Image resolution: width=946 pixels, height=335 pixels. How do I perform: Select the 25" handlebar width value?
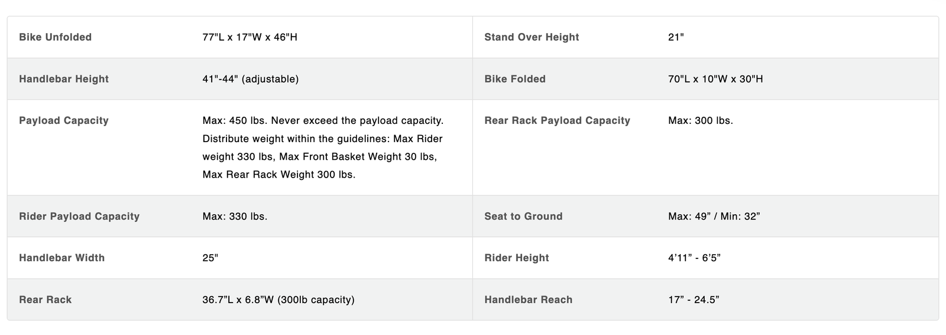click(210, 258)
